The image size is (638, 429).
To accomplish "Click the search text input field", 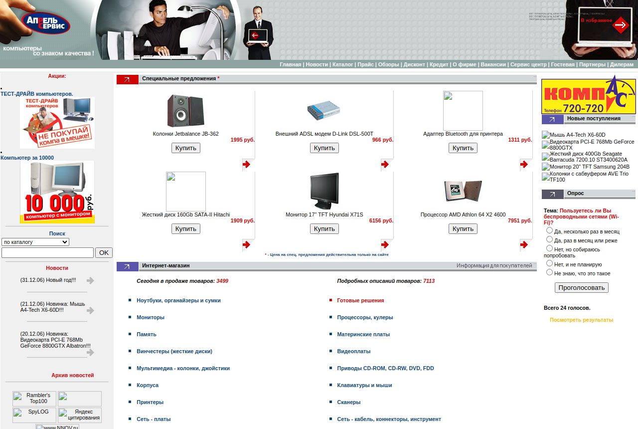I will pos(47,253).
